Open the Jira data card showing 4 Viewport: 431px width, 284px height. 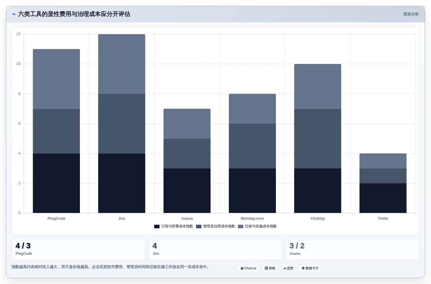click(x=215, y=249)
